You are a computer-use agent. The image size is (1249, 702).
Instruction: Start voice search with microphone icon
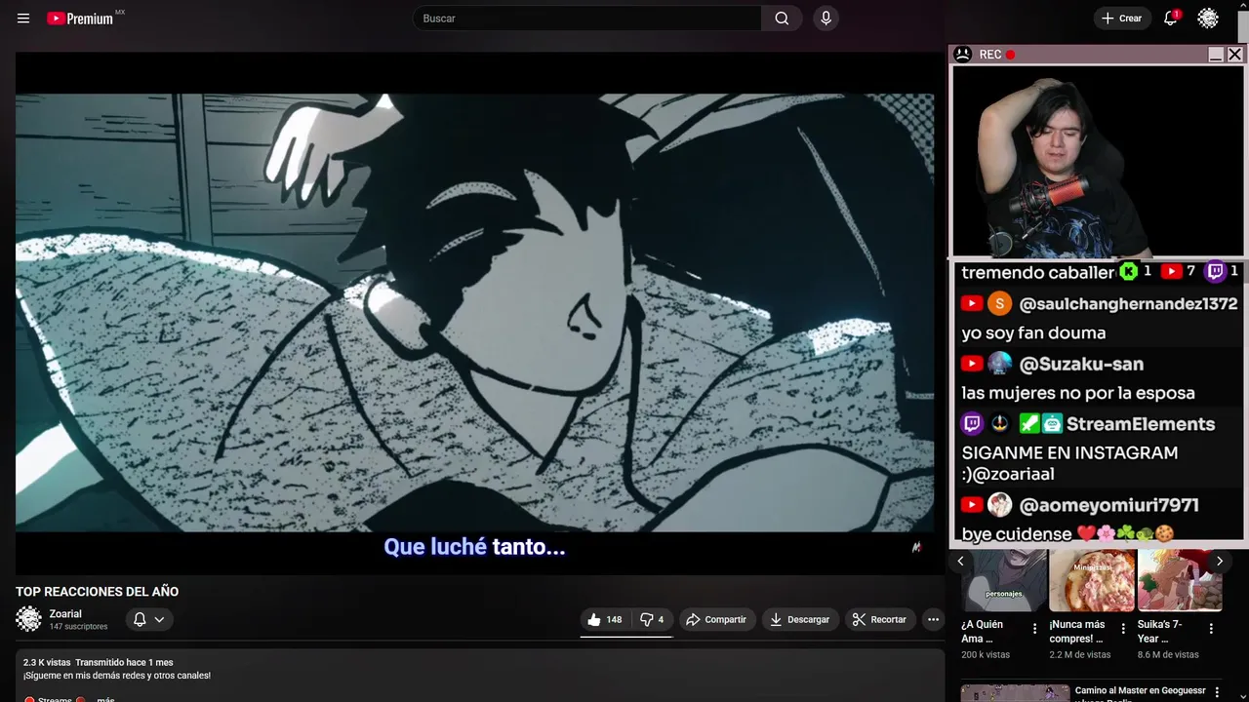(x=826, y=19)
